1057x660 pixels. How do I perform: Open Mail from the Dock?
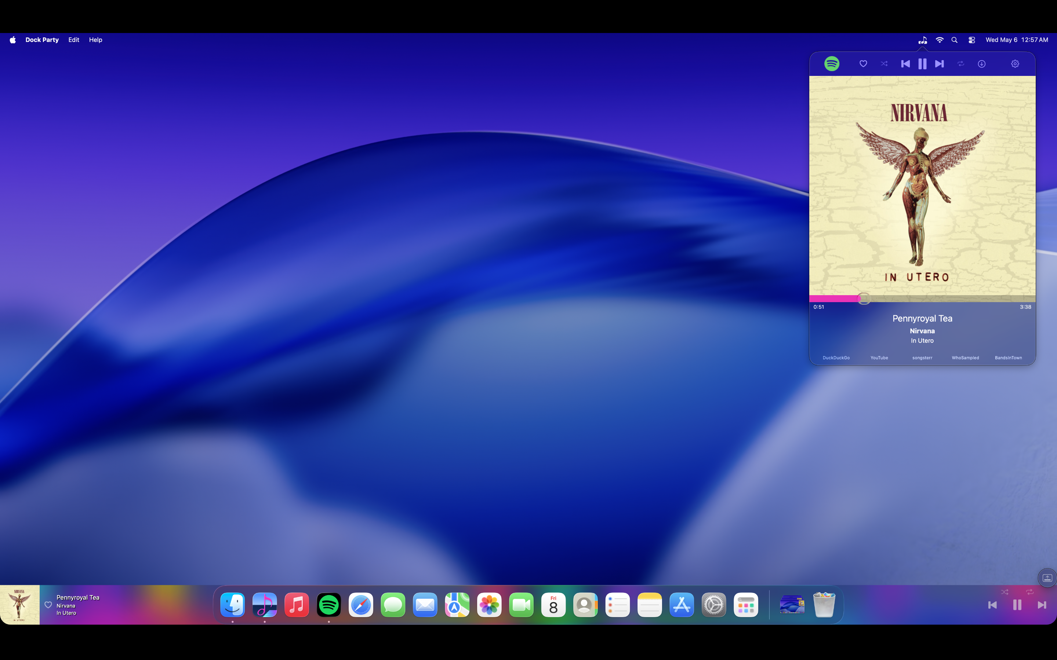tap(425, 605)
